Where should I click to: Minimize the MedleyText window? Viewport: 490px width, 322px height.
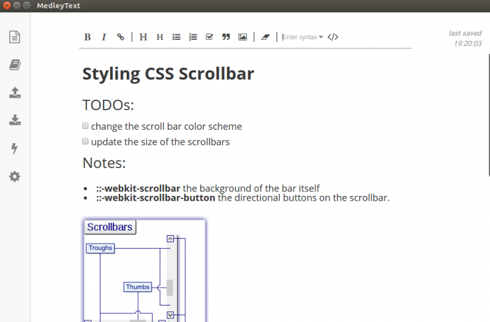click(17, 6)
